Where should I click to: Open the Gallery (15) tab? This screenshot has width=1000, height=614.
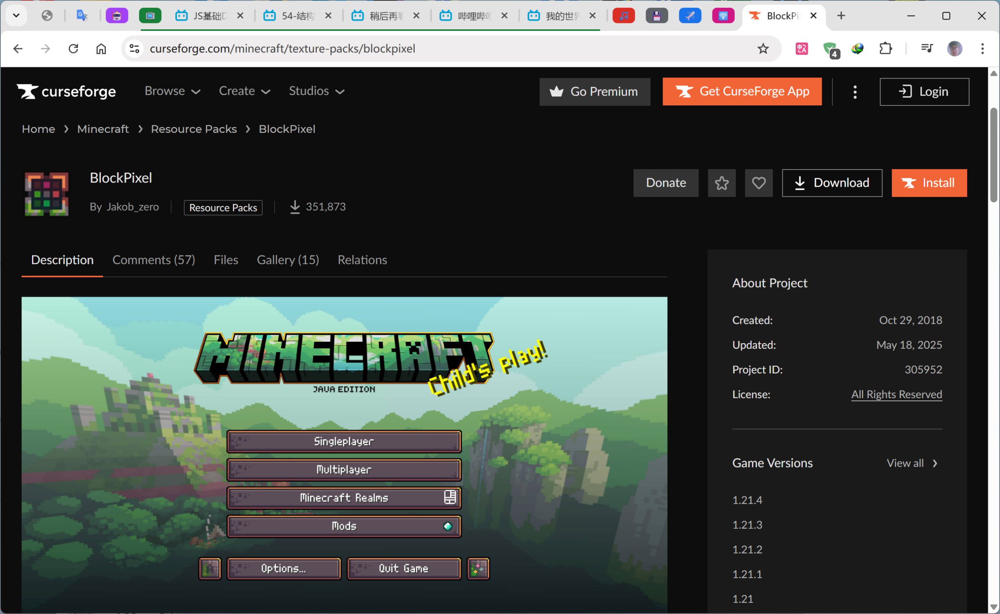(x=287, y=260)
